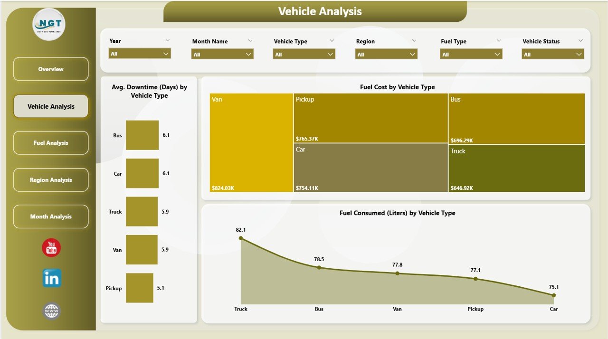Select the Van segment in the treemap
The width and height of the screenshot is (608, 339).
point(251,142)
